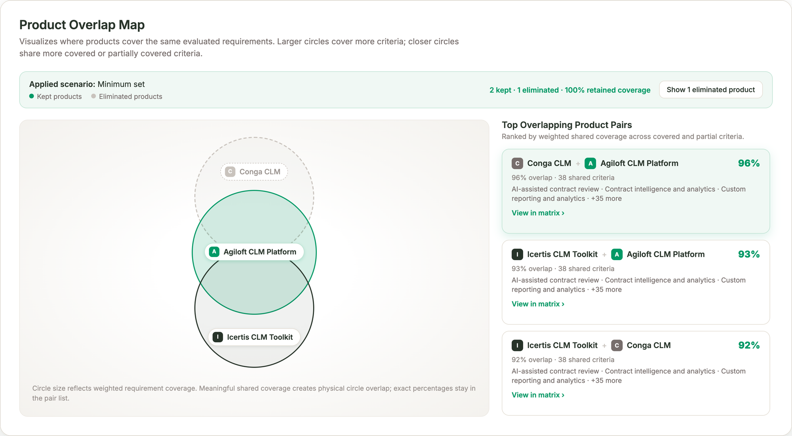Image resolution: width=792 pixels, height=436 pixels.
Task: Select the Icertis CLM Toolkit label in the map
Action: 254,337
